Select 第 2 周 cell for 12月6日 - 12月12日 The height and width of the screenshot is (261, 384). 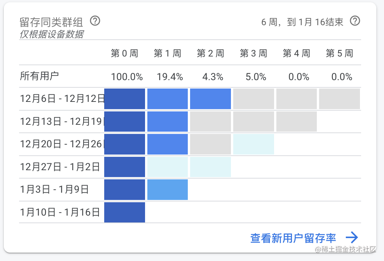point(210,99)
